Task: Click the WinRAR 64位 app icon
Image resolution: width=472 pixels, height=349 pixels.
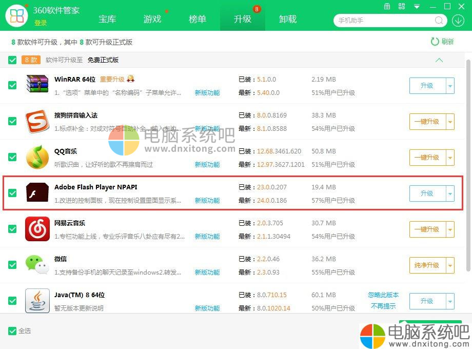Action: pyautogui.click(x=37, y=84)
